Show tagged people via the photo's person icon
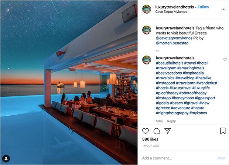This screenshot has height=165, width=229. pos(6,159)
